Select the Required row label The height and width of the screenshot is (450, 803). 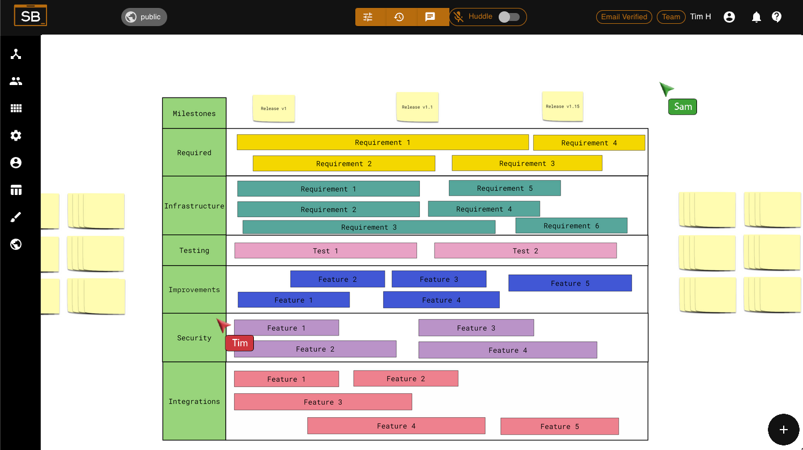tap(194, 152)
